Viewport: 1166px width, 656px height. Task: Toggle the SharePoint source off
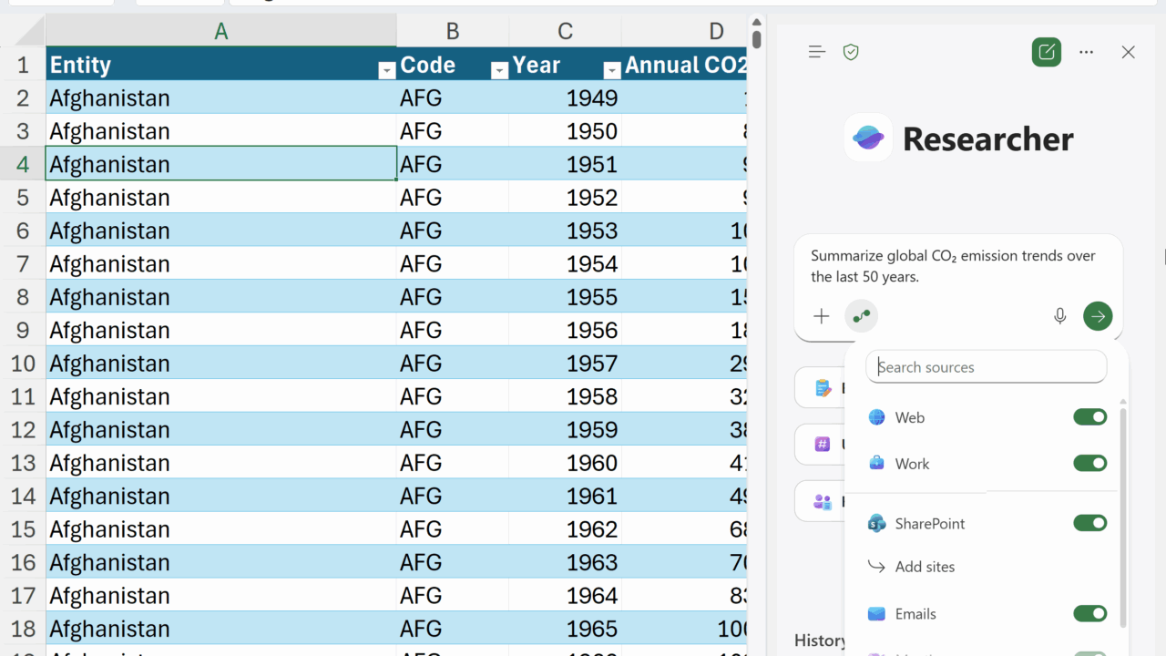(x=1089, y=523)
